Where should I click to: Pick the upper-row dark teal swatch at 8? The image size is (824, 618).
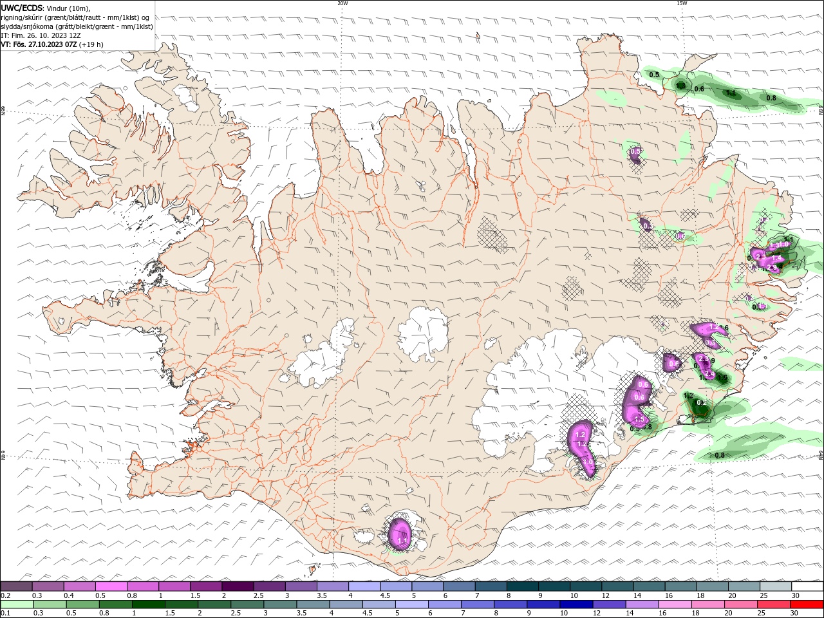pos(521,586)
